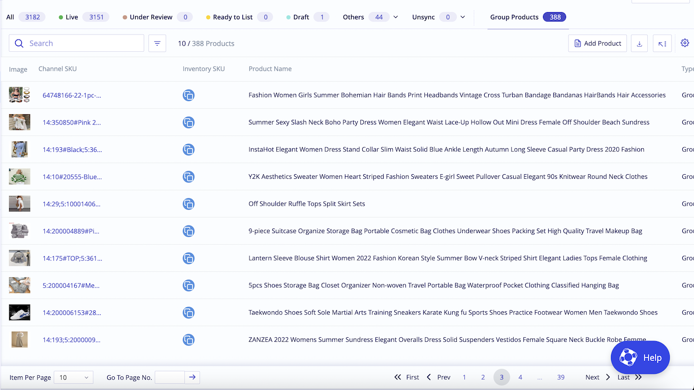The image size is (694, 390).
Task: Click the go-to-page arrow button
Action: tap(192, 377)
